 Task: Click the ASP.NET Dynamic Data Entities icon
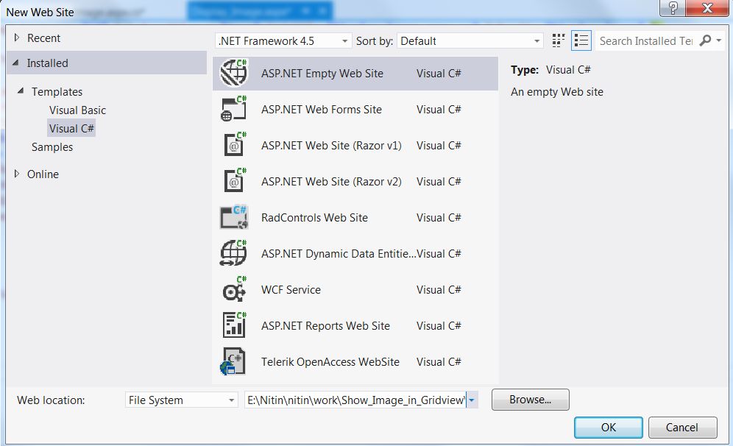pos(234,253)
